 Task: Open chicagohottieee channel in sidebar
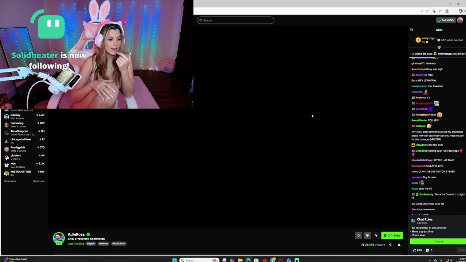[x=24, y=141]
